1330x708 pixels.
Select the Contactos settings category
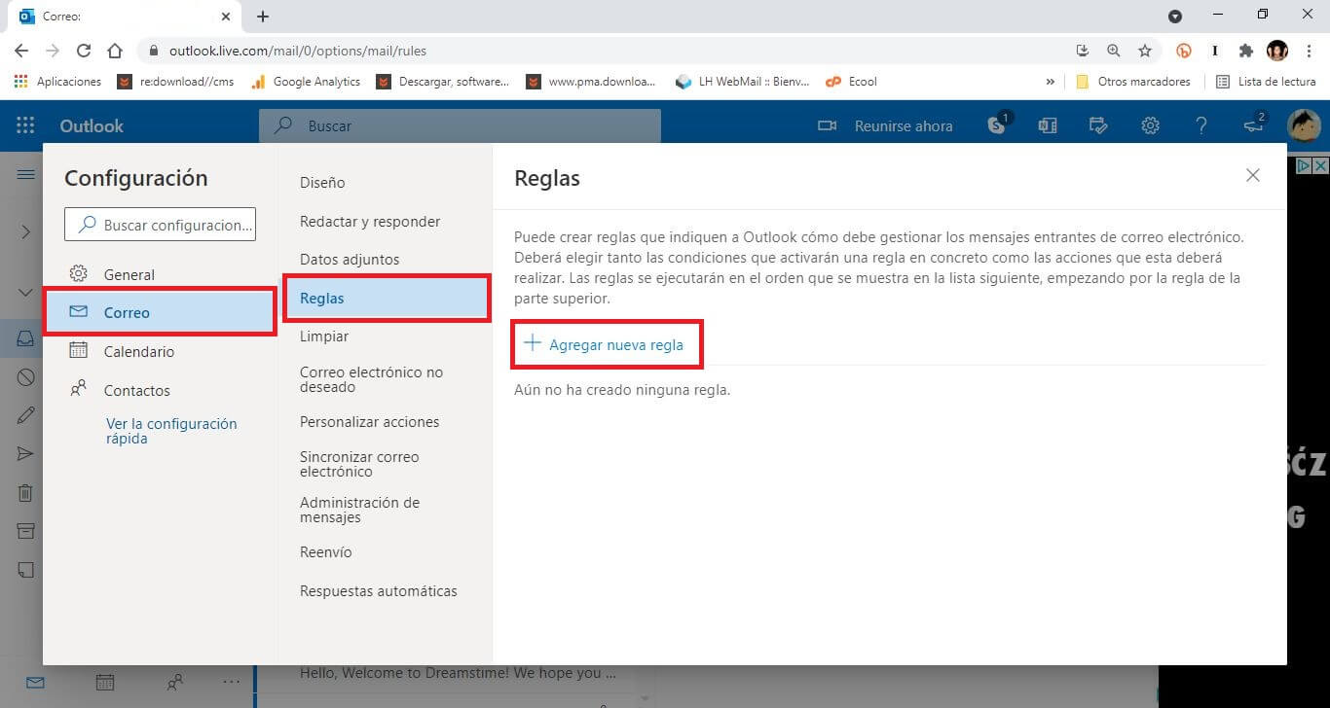160,390
